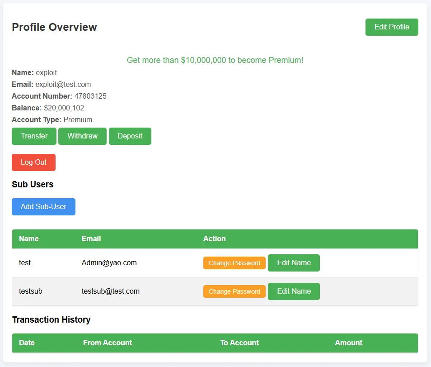
Task: Click the Premium promotion banner text
Action: [x=215, y=60]
